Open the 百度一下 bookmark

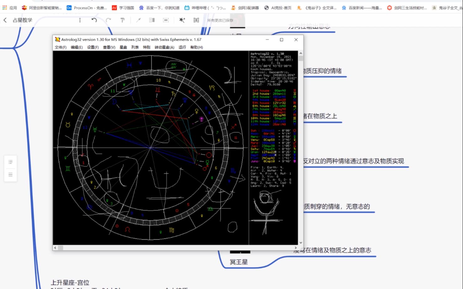click(x=159, y=8)
